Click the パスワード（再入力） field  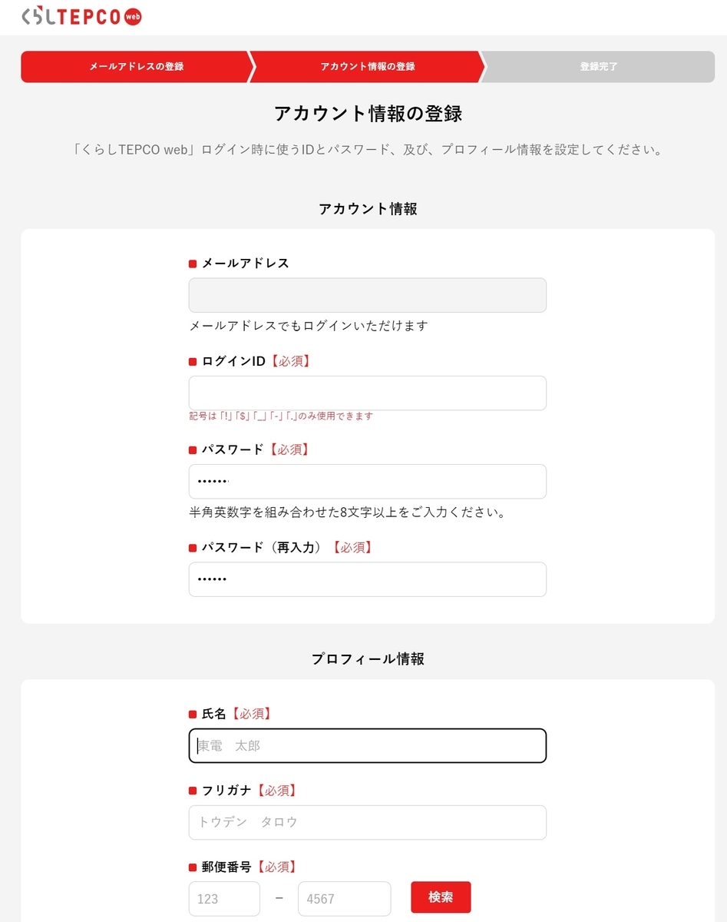pos(368,579)
